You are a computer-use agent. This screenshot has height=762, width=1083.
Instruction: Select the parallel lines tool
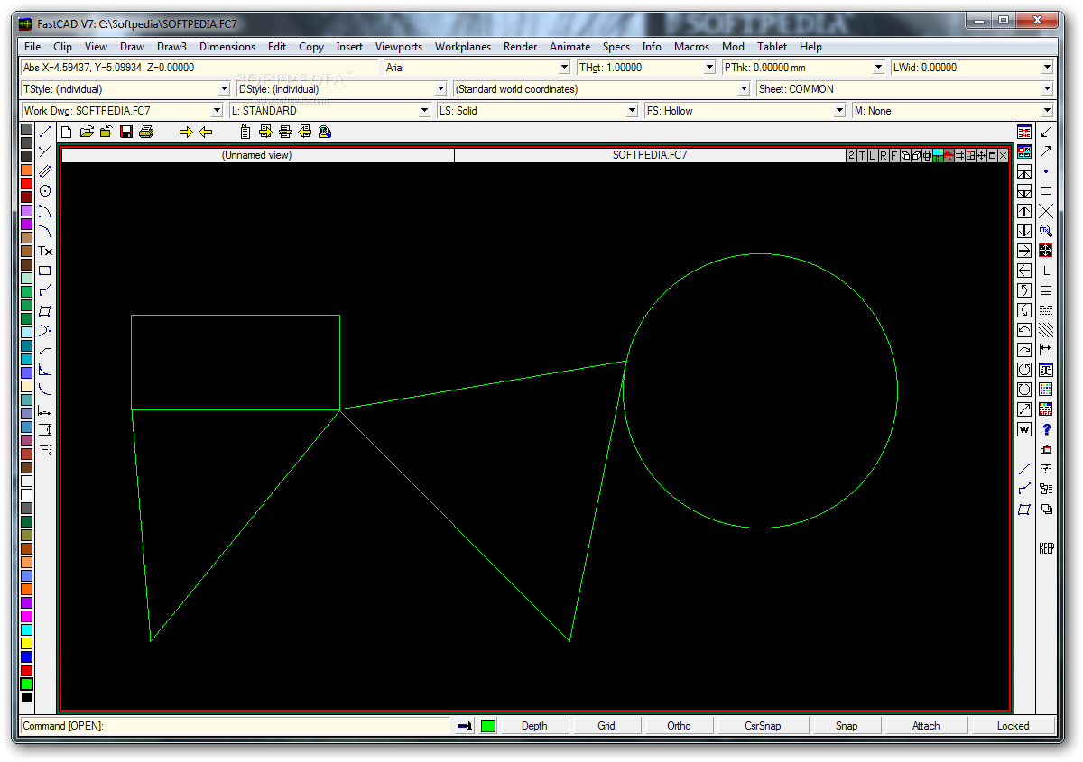click(45, 171)
